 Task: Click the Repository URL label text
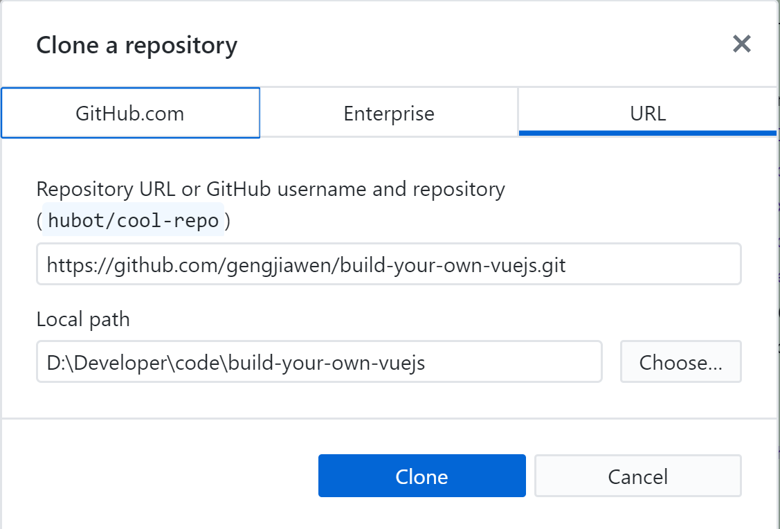(271, 188)
